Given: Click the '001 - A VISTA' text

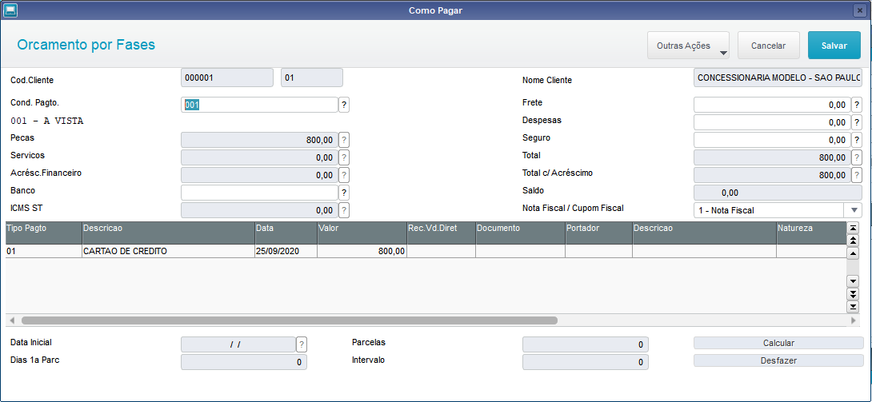Looking at the screenshot, I should point(47,121).
